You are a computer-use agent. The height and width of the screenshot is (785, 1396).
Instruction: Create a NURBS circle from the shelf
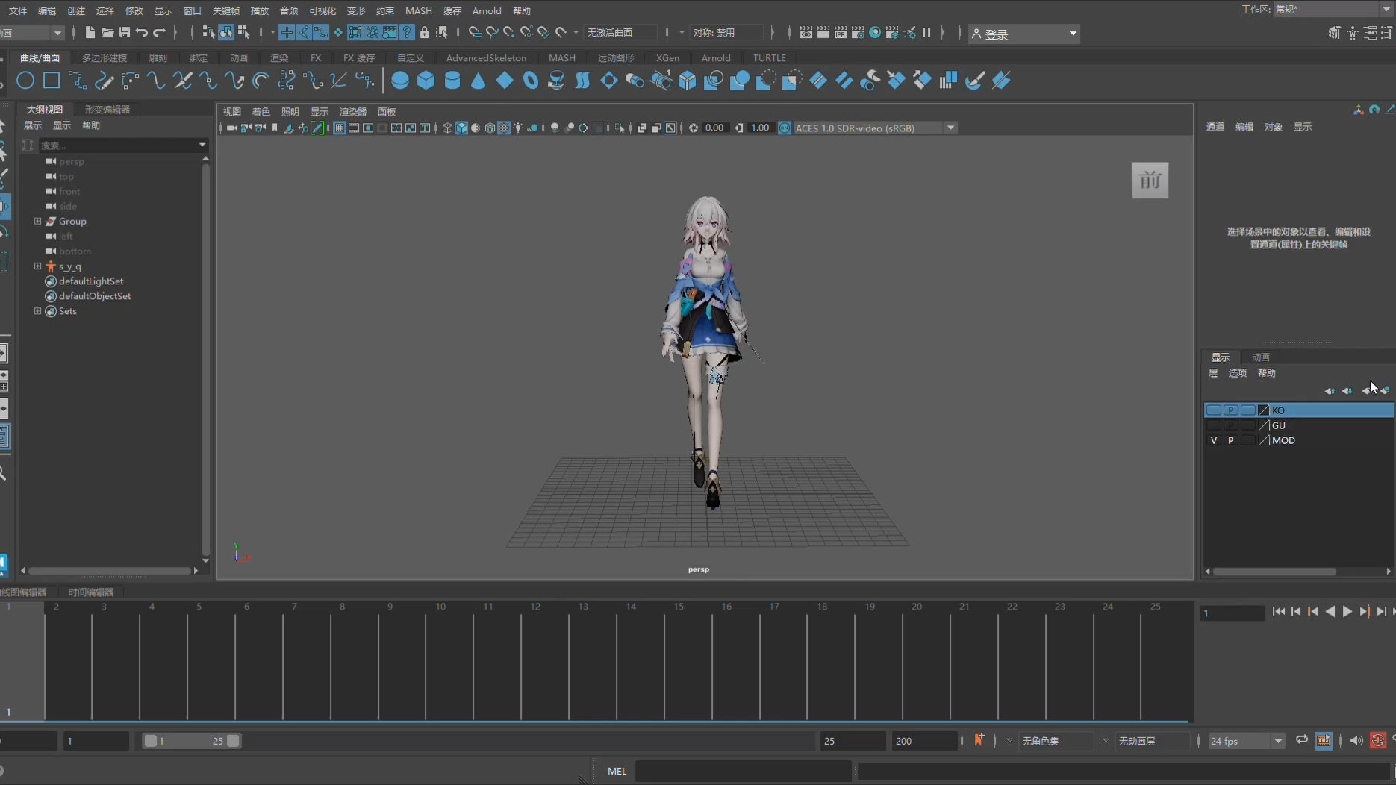[x=25, y=81]
